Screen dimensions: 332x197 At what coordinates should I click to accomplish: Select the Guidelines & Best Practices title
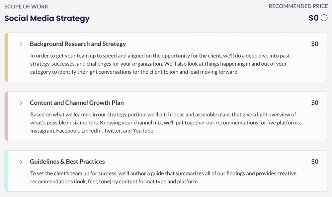67,162
